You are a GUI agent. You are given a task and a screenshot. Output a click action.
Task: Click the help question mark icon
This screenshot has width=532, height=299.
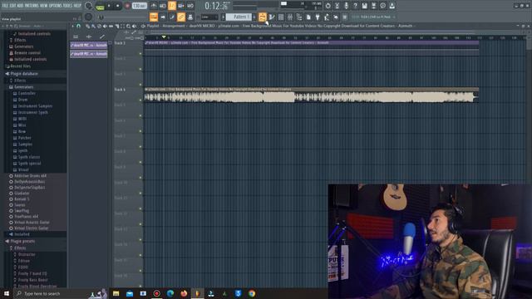355,6
